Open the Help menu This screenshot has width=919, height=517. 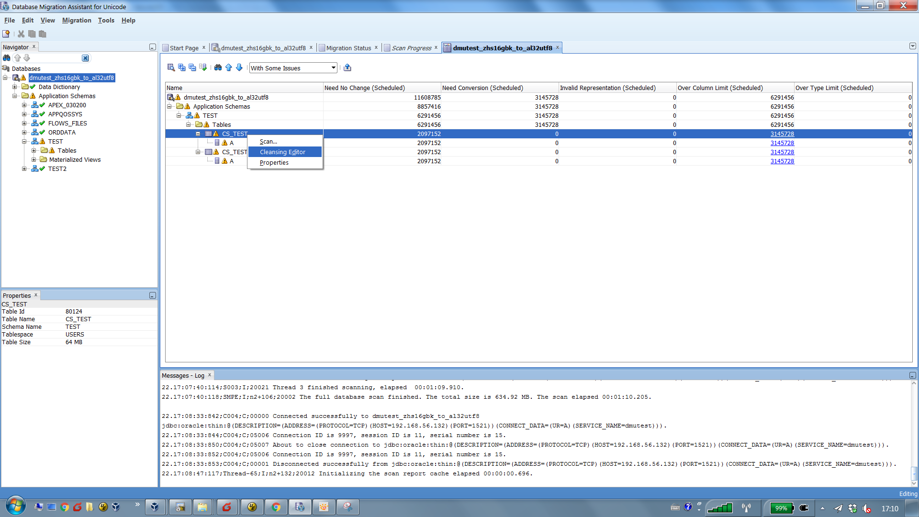point(128,20)
